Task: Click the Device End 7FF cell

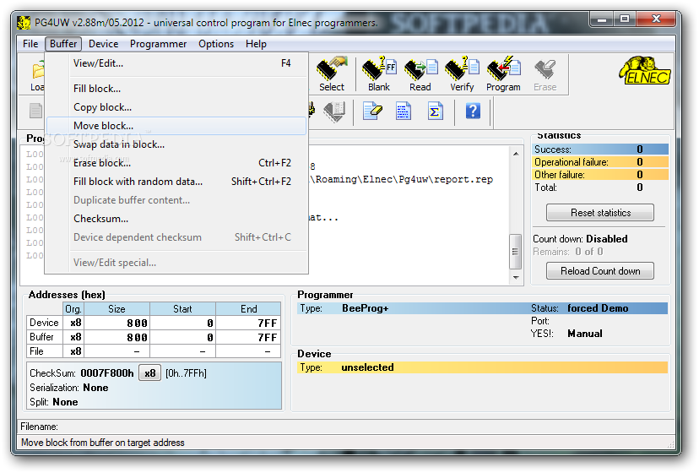Action: point(248,323)
